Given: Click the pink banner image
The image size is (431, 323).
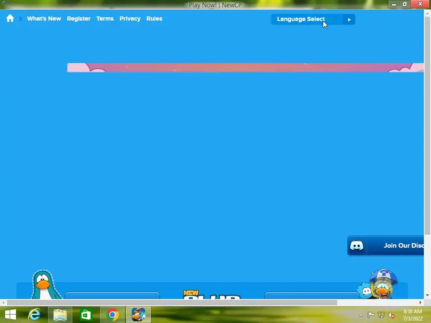Looking at the screenshot, I should pyautogui.click(x=245, y=68).
